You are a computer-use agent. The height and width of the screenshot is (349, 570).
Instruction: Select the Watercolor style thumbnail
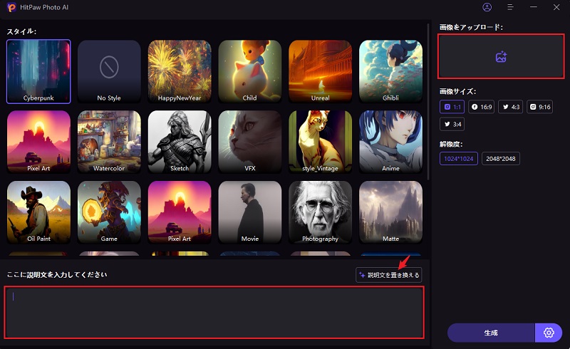(109, 142)
